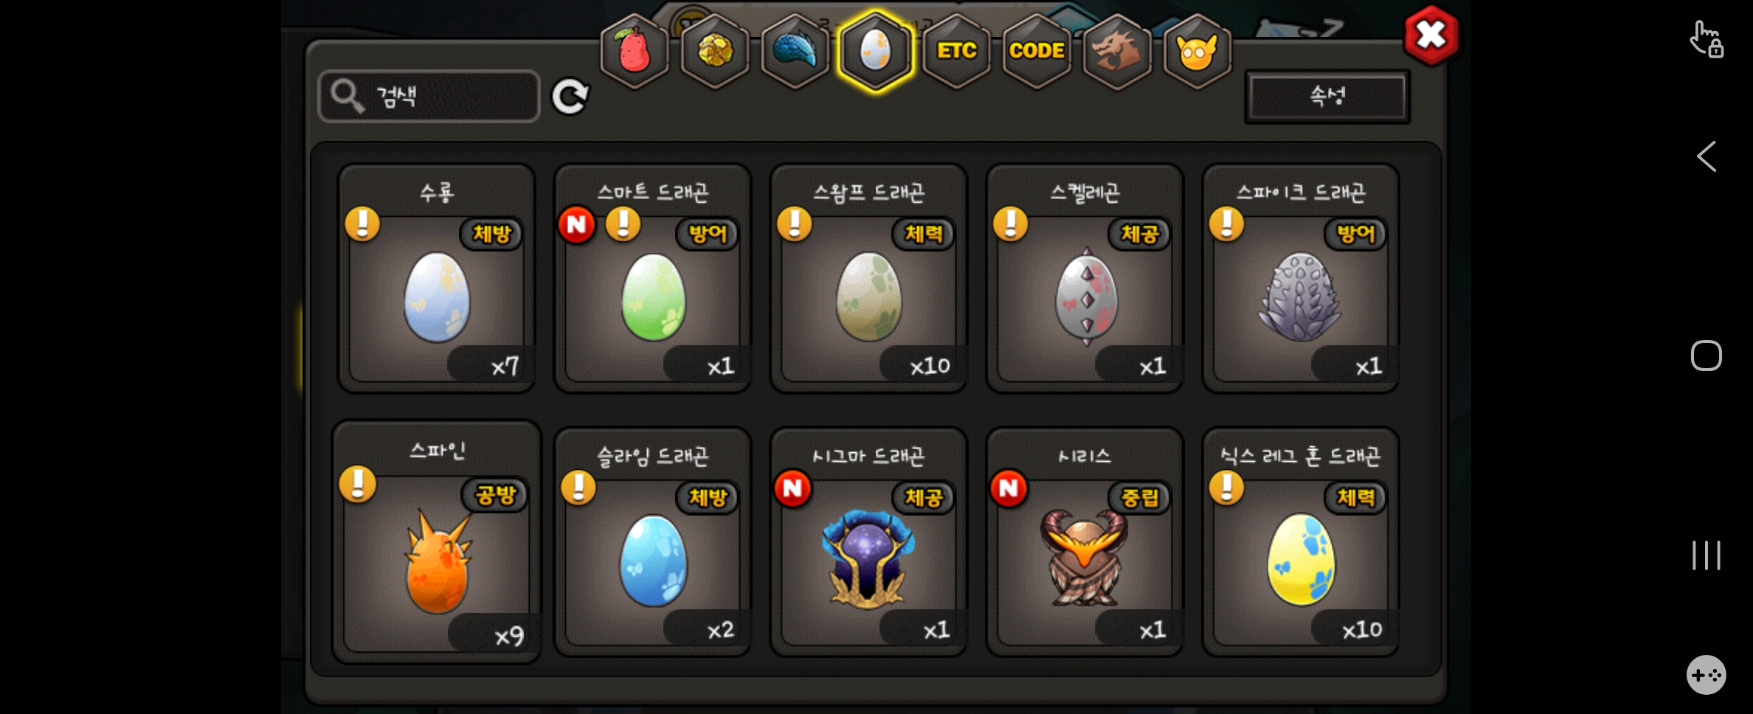
Task: Tap the gamepad icon in side bar
Action: pos(1706,675)
